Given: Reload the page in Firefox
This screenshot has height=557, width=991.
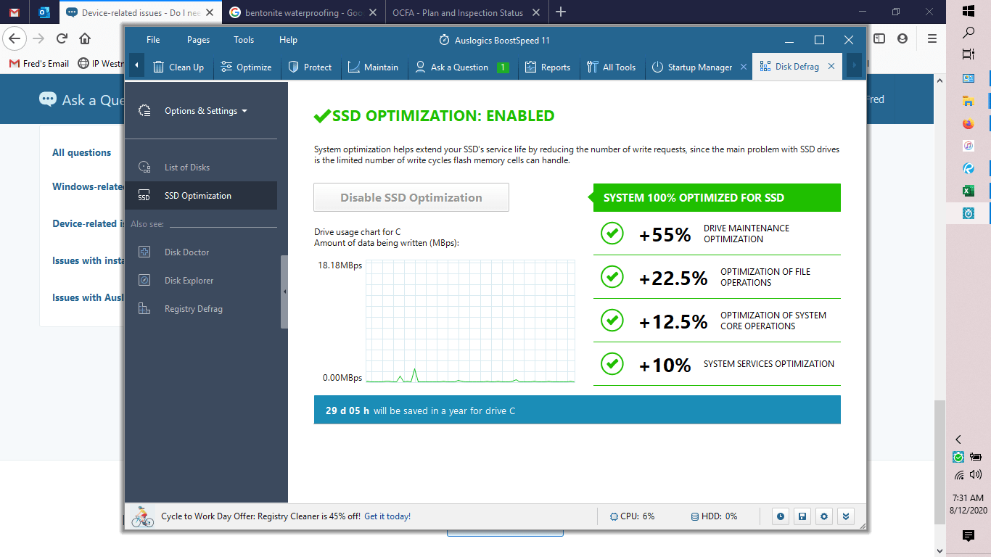Looking at the screenshot, I should click(x=62, y=39).
